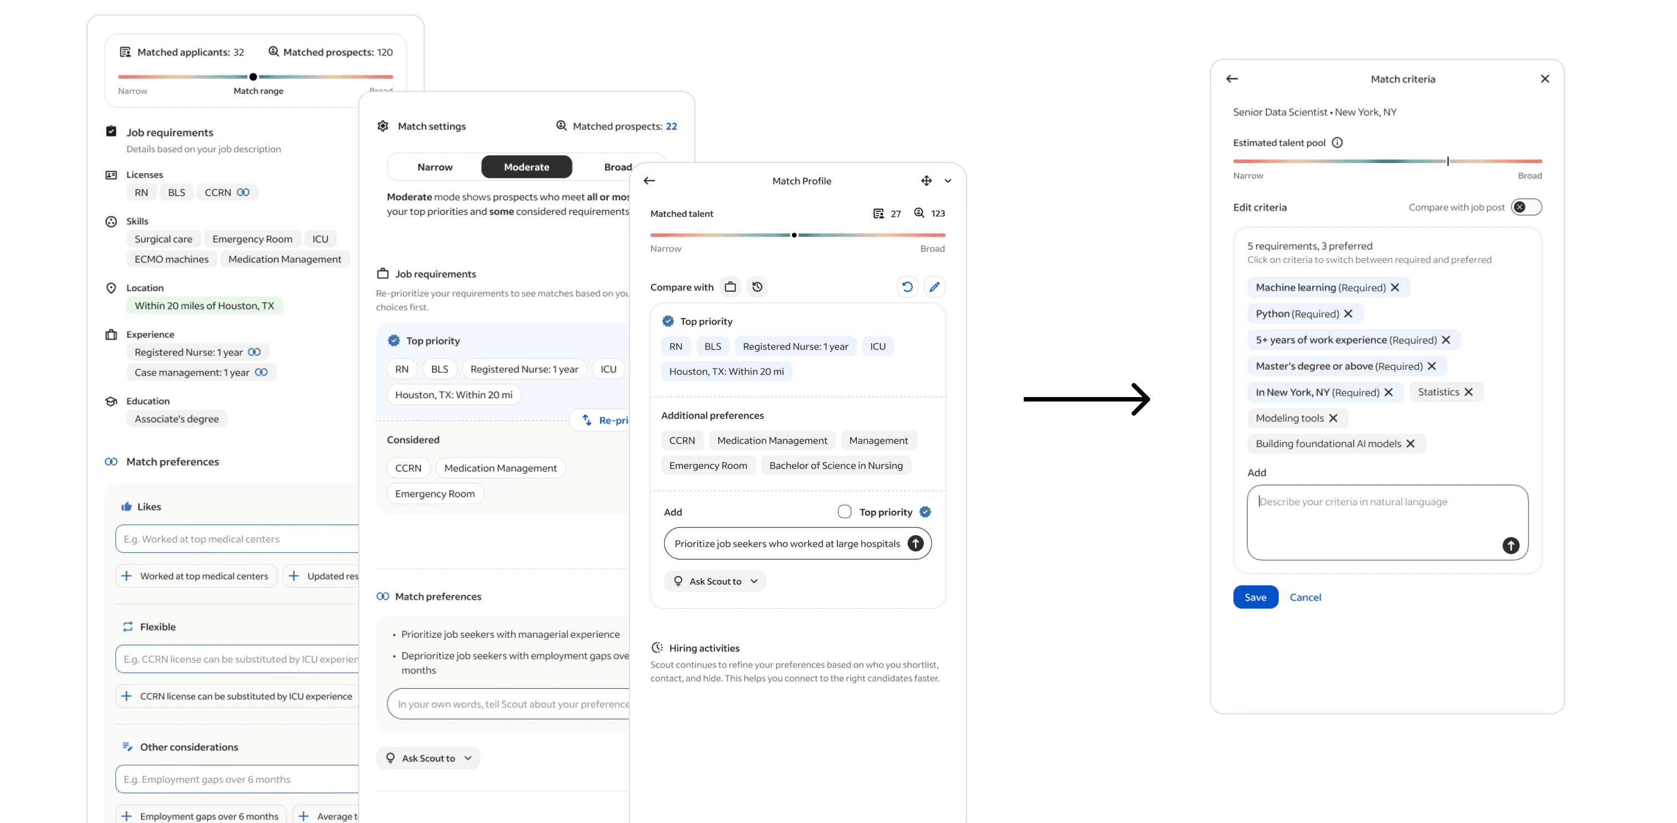Submit the large hospitals criteria with arrow button

[916, 543]
